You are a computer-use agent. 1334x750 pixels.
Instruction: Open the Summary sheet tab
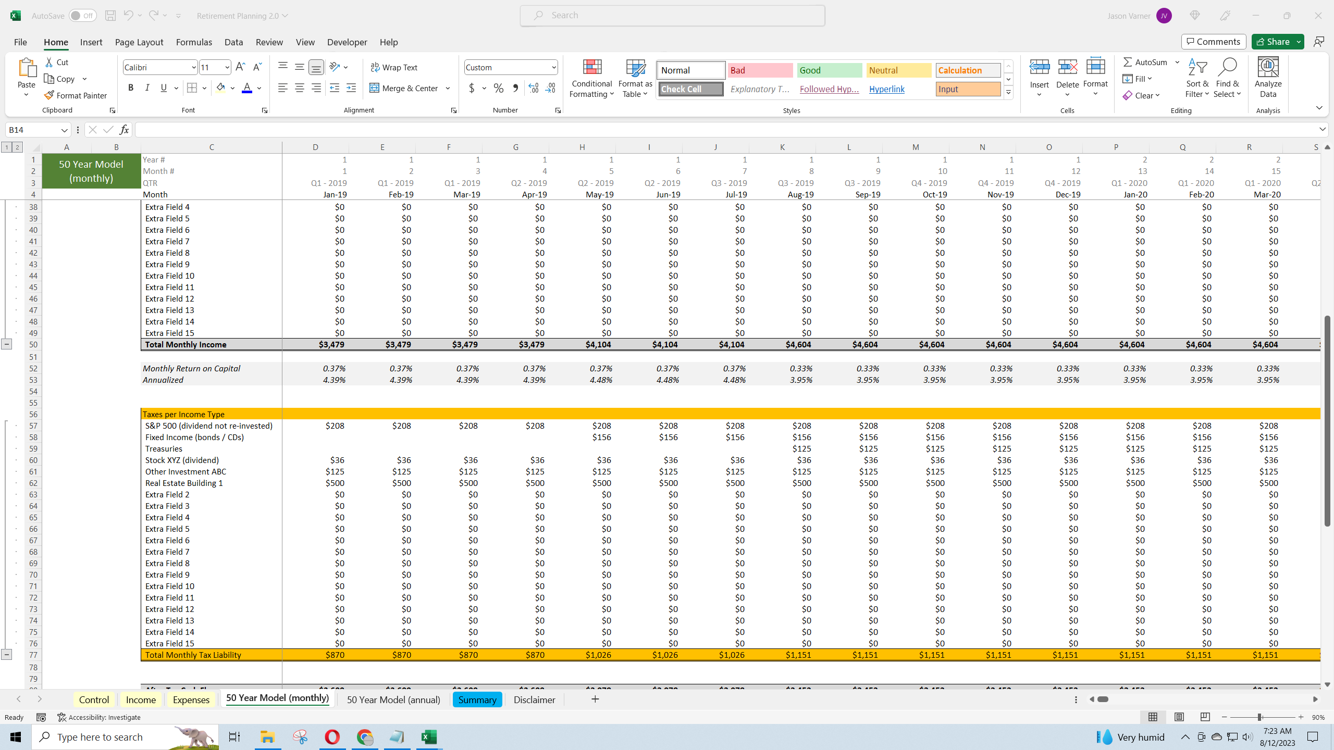(x=477, y=699)
